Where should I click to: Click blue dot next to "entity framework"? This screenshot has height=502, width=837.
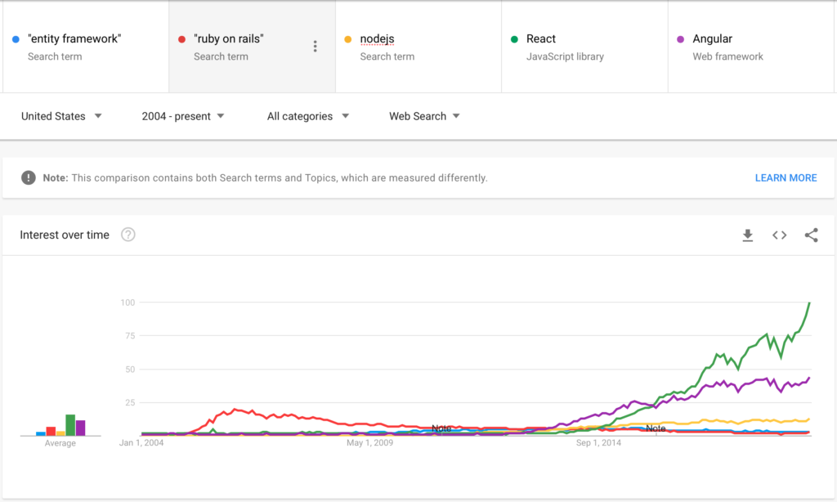tap(16, 39)
